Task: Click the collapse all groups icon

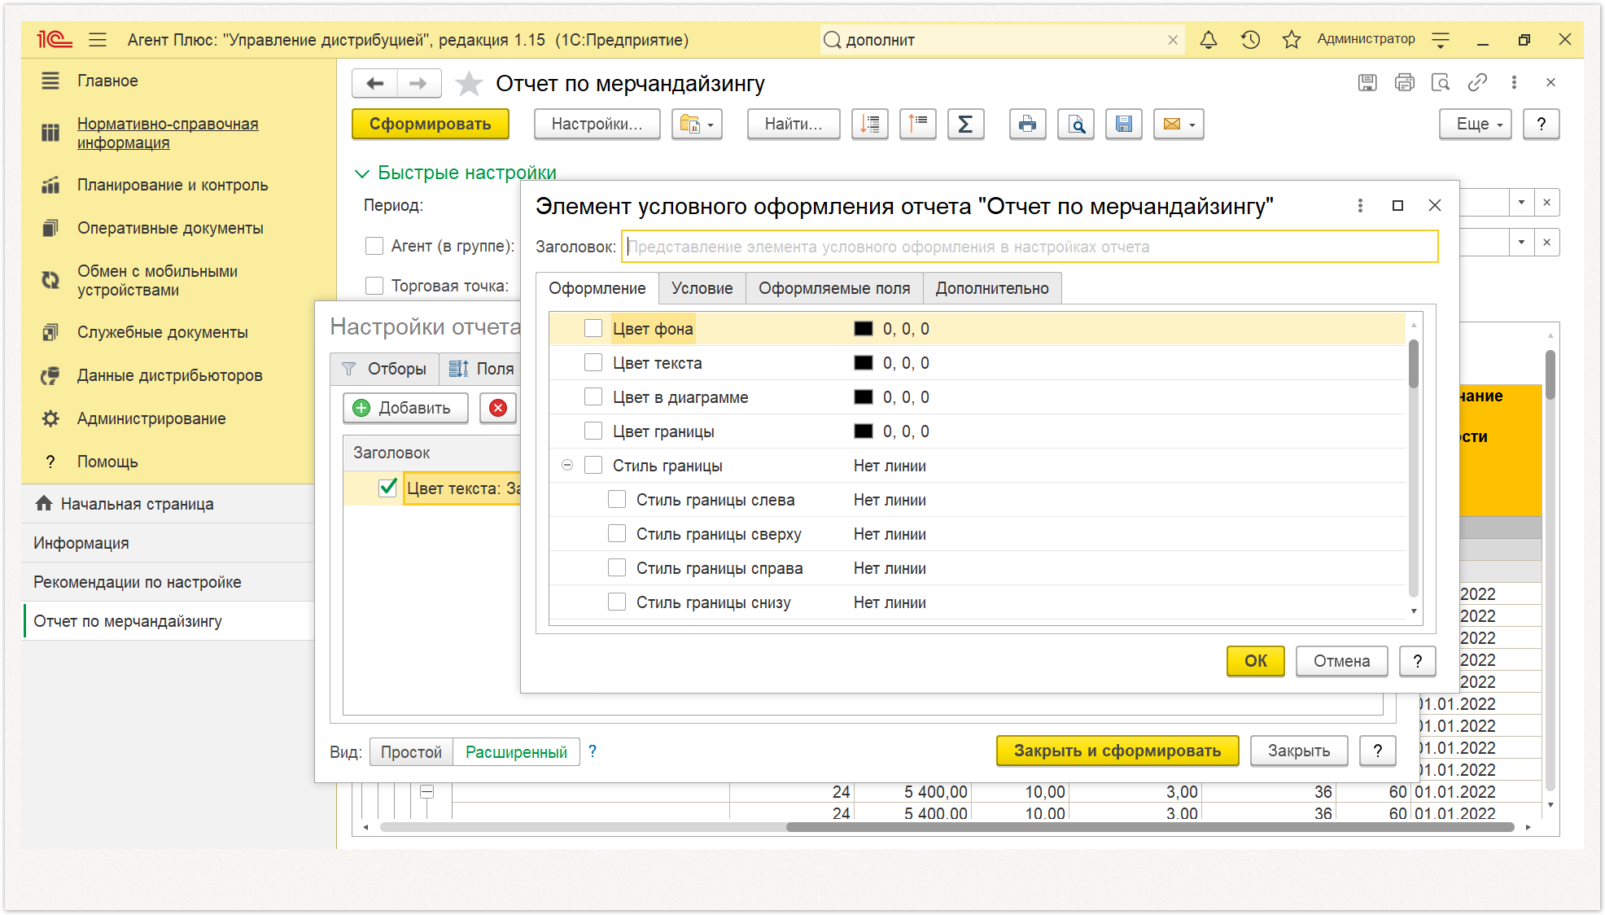Action: (x=918, y=125)
